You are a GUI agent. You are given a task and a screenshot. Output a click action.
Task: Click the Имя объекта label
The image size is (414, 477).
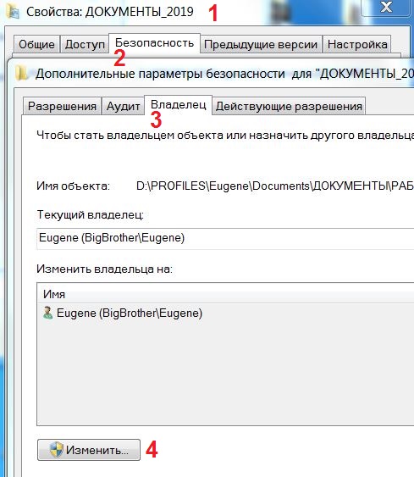73,186
